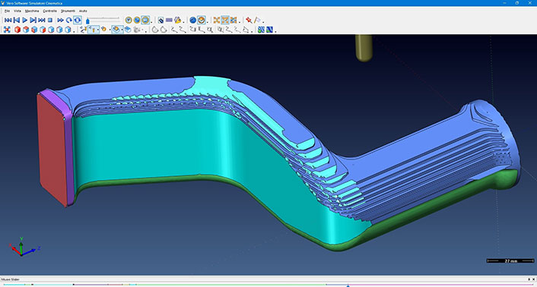The height and width of the screenshot is (287, 537).
Task: Open dropdown beside yellow tool display icon
Action: click(98, 30)
